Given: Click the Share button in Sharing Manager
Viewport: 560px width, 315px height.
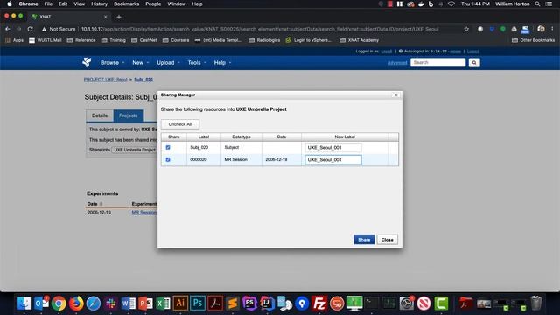Looking at the screenshot, I should 364,240.
